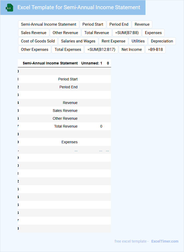Click the =SUM(B12:B17) formula tag
Image resolution: width=184 pixels, height=252 pixels.
click(x=101, y=50)
